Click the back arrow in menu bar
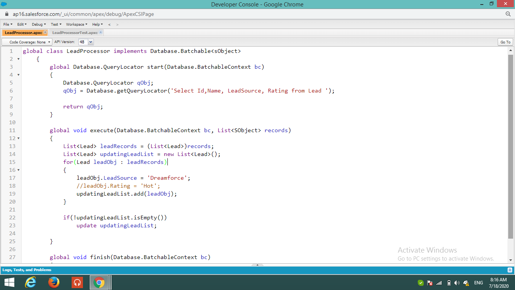Viewport: 515px width, 290px height. coord(109,25)
